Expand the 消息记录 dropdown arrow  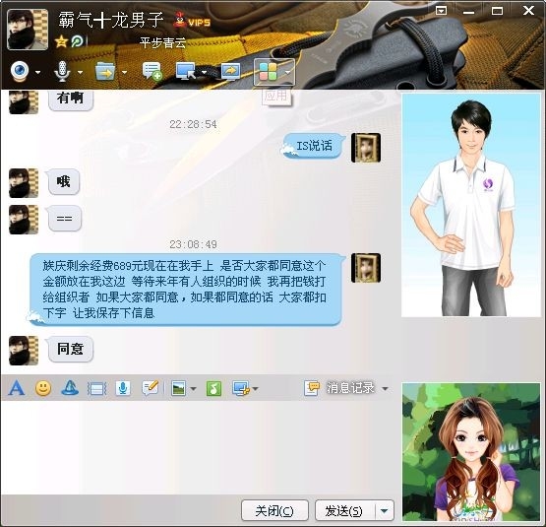point(385,388)
